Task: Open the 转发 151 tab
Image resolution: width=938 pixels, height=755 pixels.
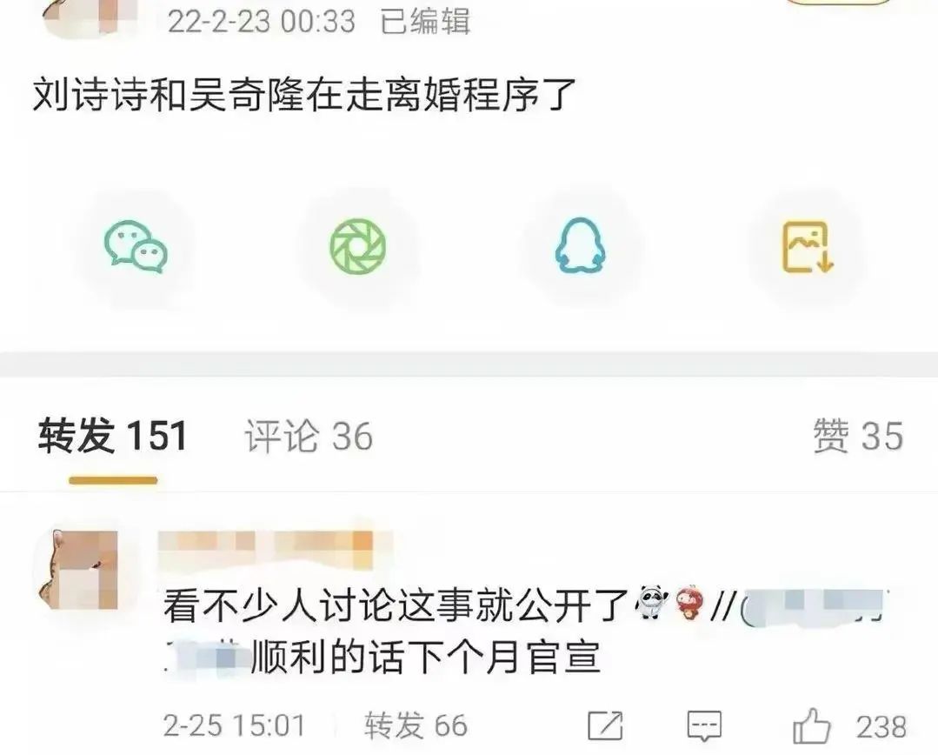Action: point(112,436)
